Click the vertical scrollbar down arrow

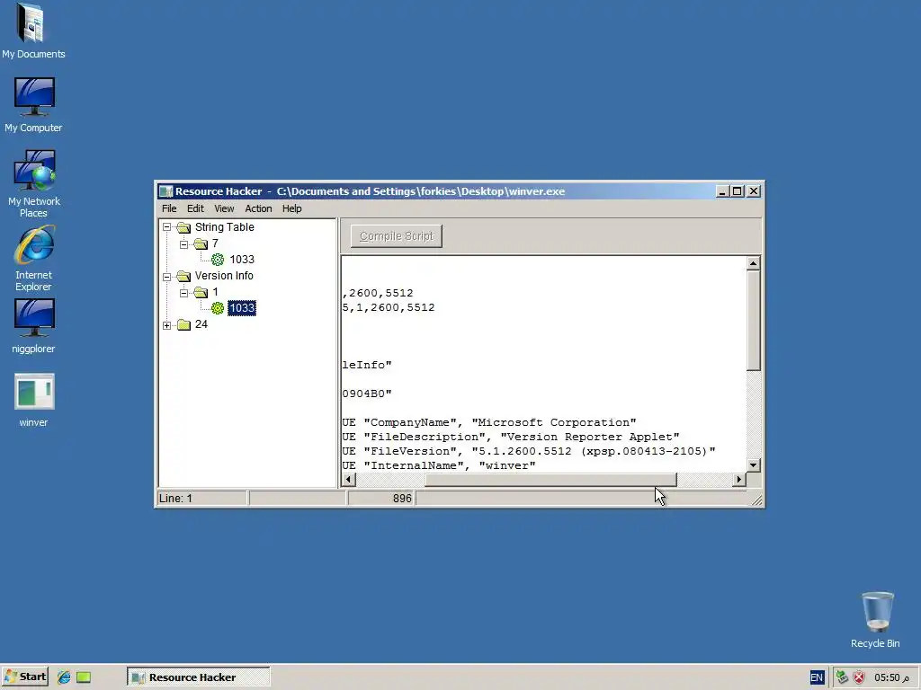click(x=753, y=464)
